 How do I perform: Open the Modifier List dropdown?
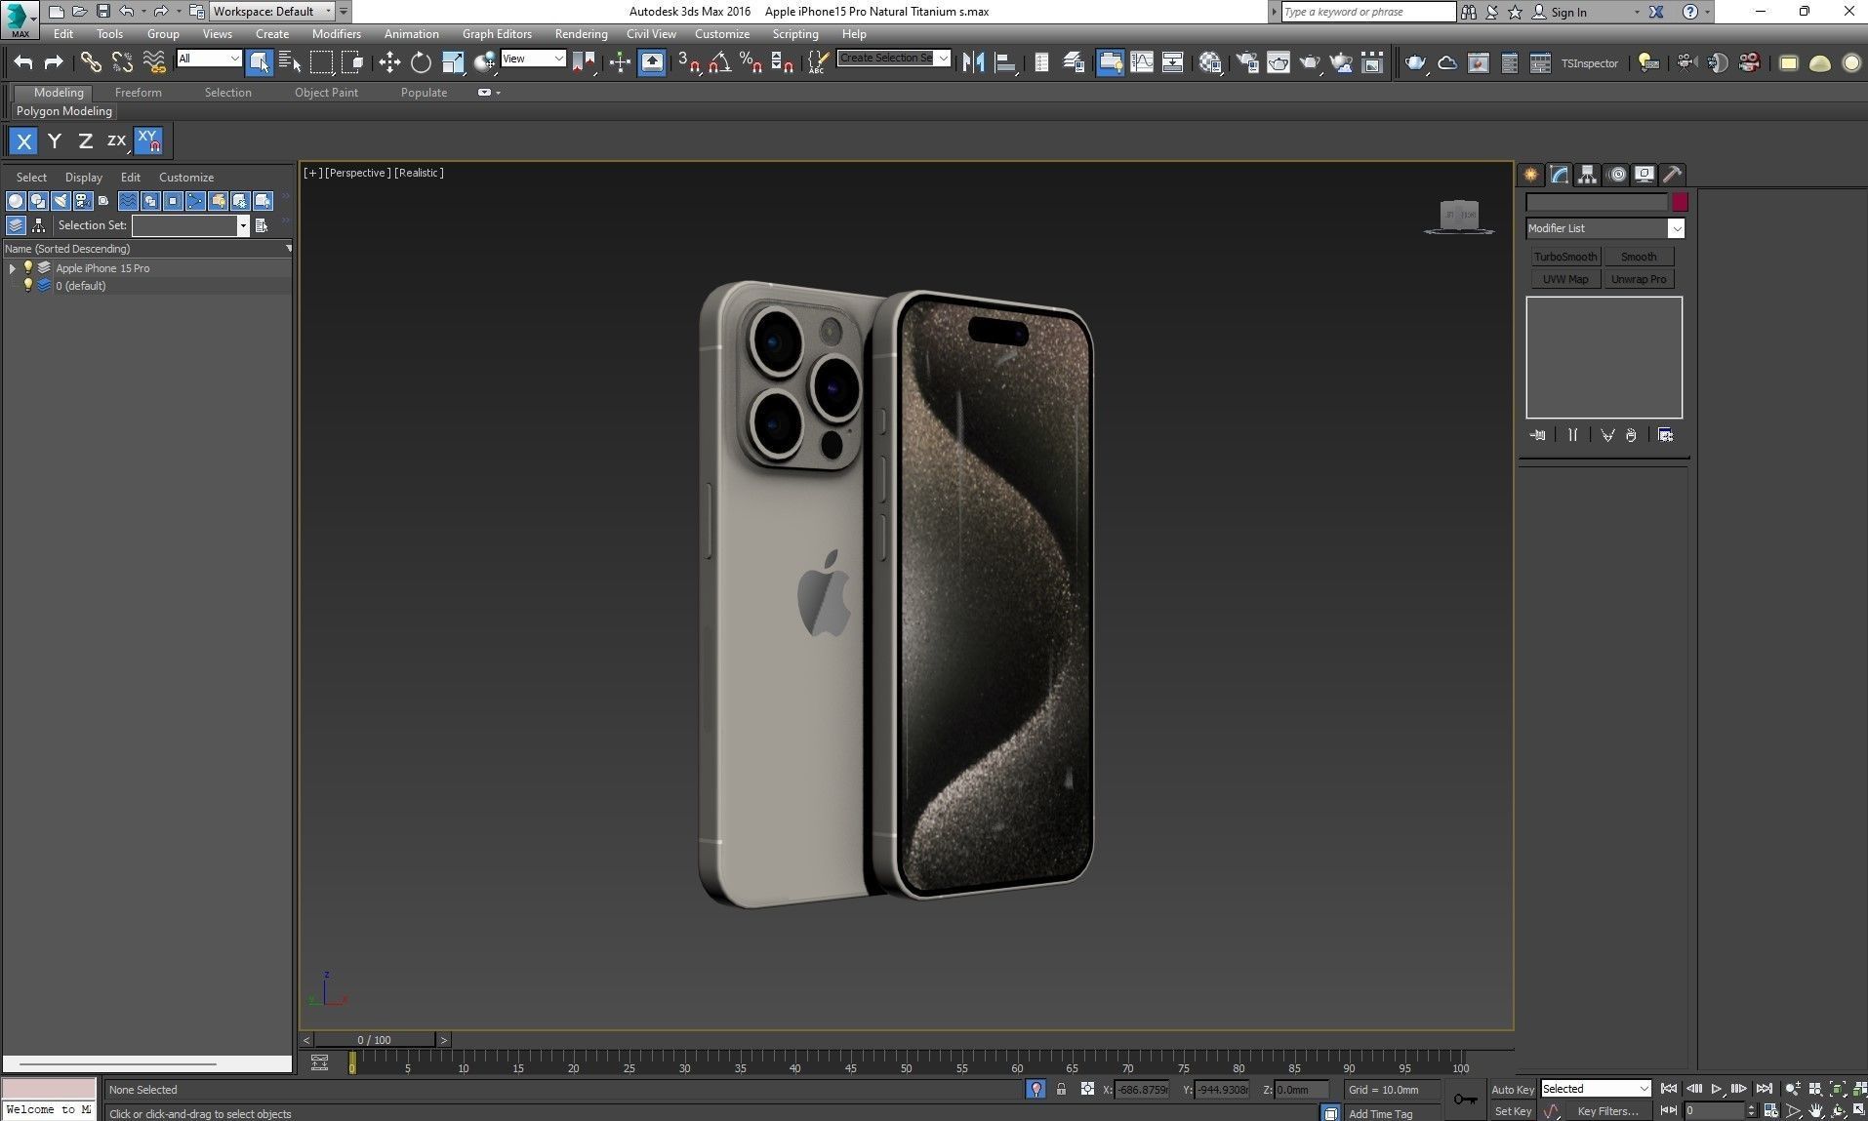click(x=1605, y=228)
